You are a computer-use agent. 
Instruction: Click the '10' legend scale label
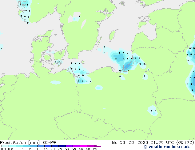38,149
